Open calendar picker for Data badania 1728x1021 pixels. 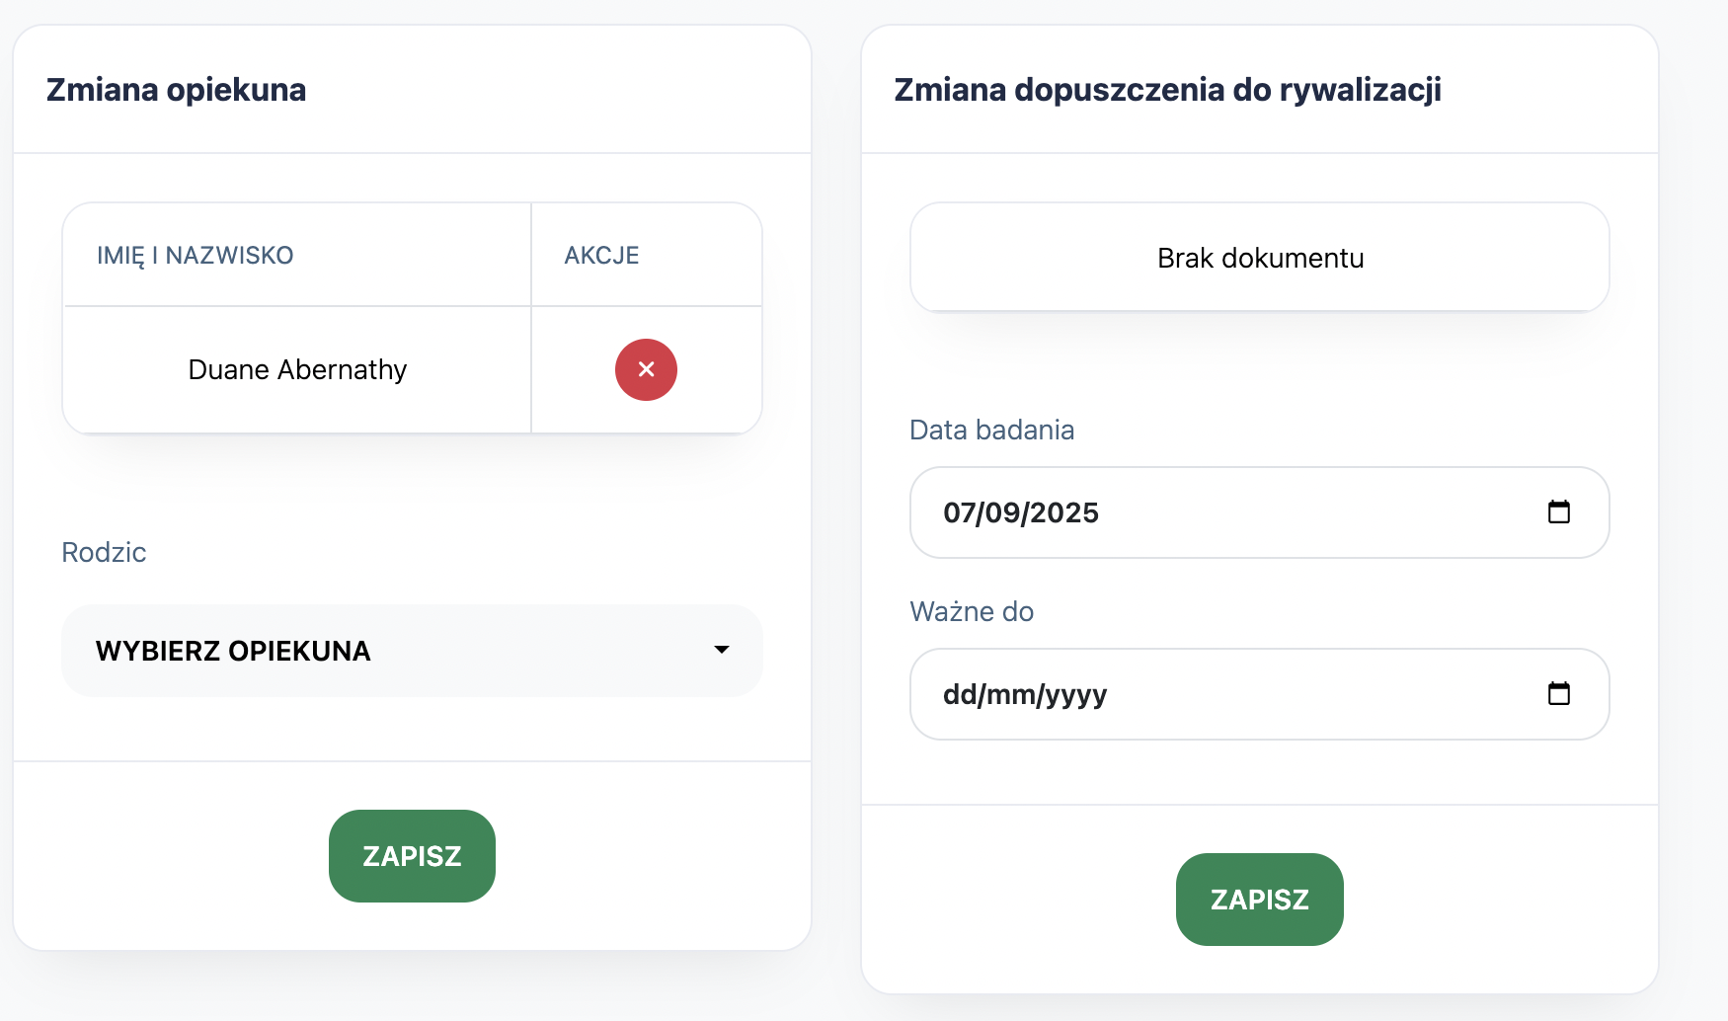click(x=1558, y=511)
